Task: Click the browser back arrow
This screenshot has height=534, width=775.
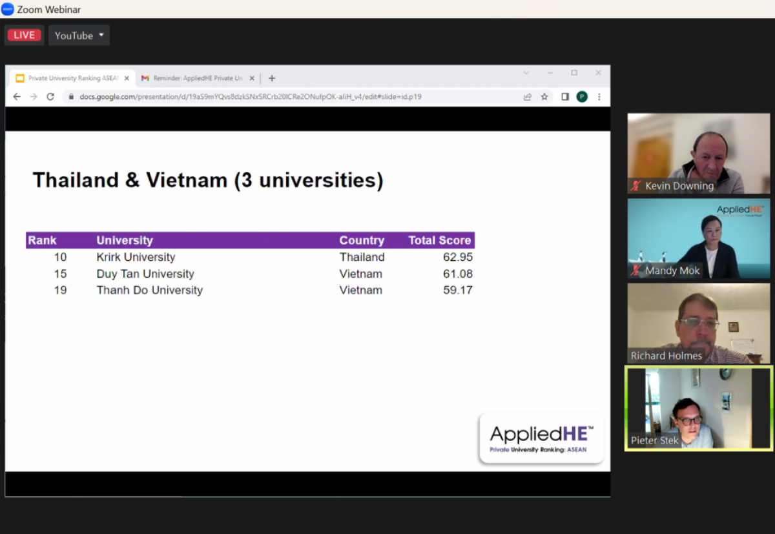Action: 17,97
